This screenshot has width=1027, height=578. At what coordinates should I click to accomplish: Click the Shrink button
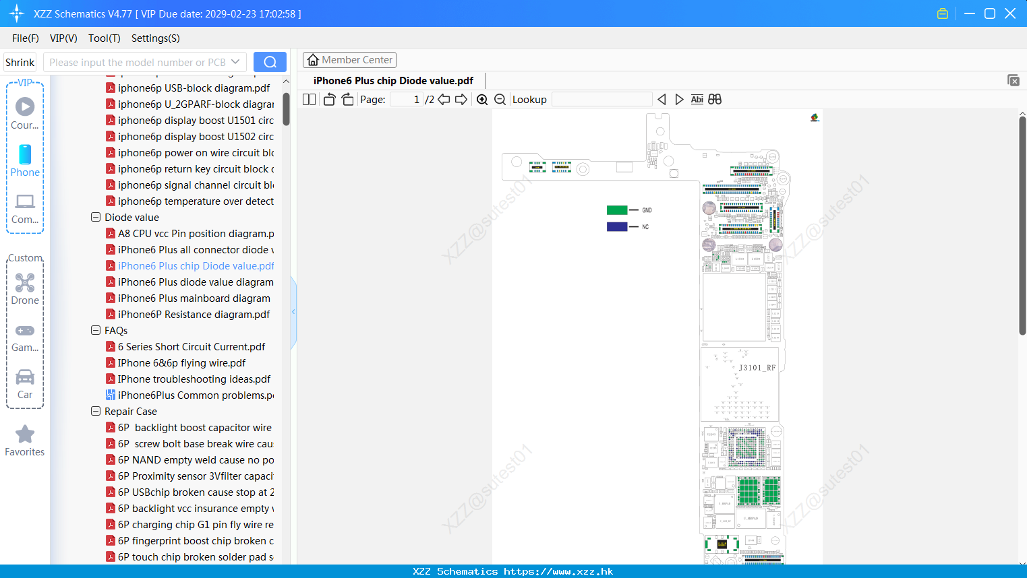(x=20, y=62)
